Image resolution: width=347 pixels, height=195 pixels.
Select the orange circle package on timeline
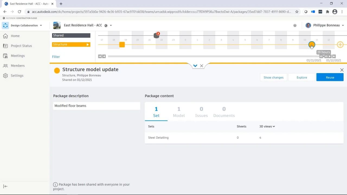pyautogui.click(x=312, y=45)
